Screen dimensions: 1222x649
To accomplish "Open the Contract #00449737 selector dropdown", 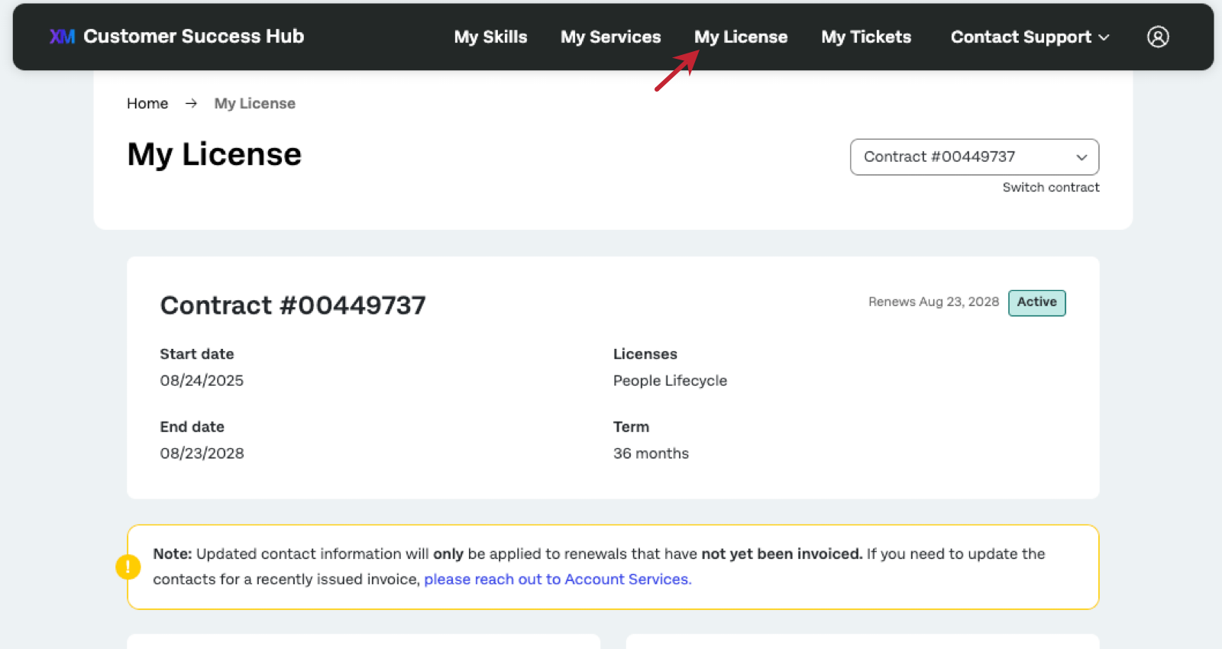I will (x=975, y=157).
